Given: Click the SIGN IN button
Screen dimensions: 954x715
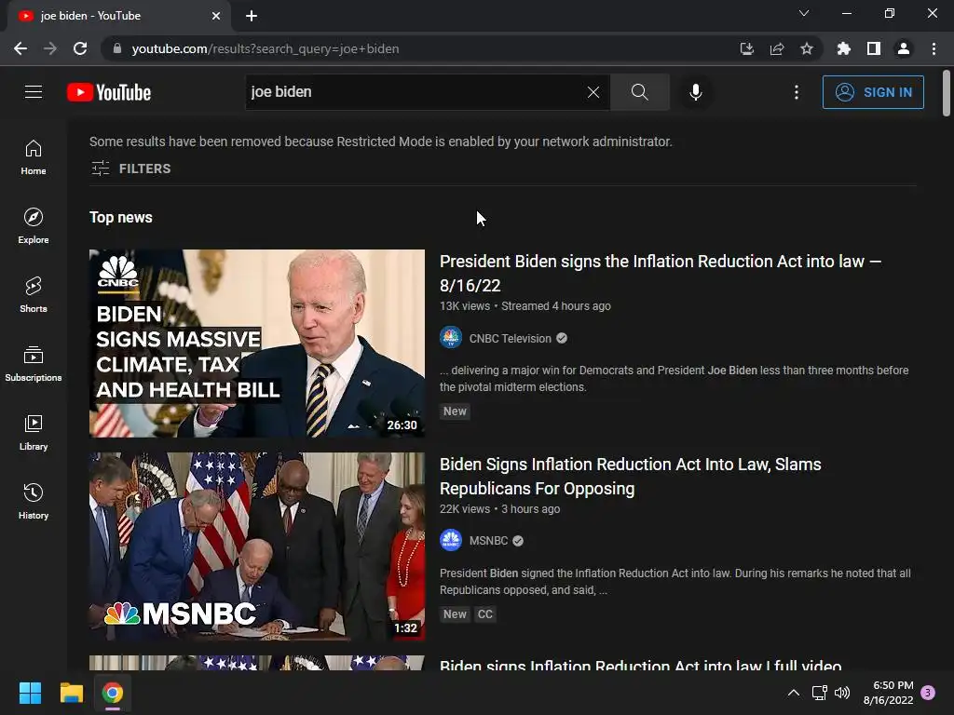Looking at the screenshot, I should pos(872,92).
